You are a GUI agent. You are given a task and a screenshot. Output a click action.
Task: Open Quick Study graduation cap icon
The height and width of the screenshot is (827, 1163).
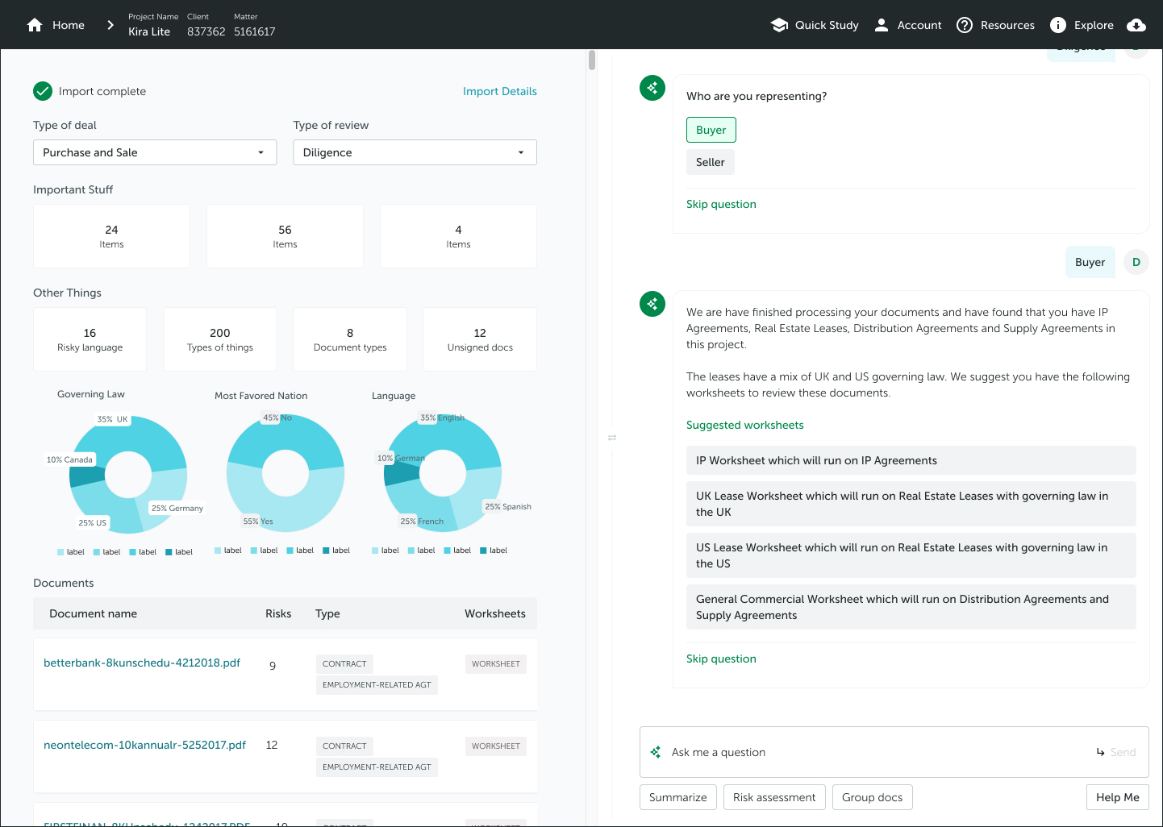[x=779, y=25]
